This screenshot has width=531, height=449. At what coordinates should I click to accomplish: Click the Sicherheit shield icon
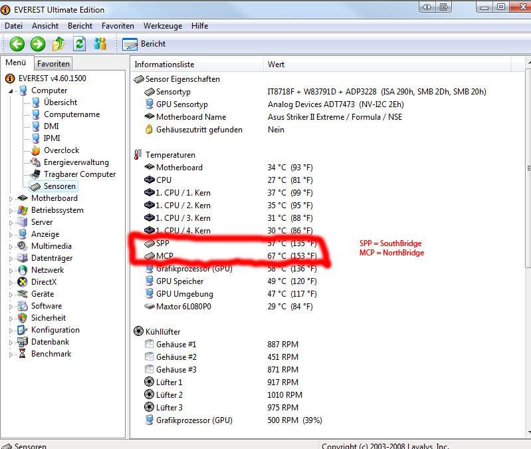[23, 318]
